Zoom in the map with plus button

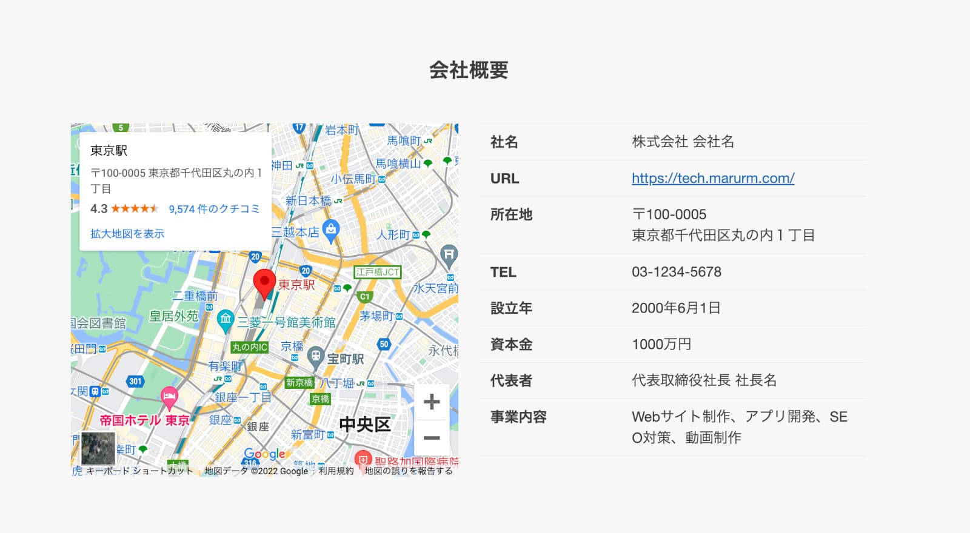pyautogui.click(x=432, y=402)
